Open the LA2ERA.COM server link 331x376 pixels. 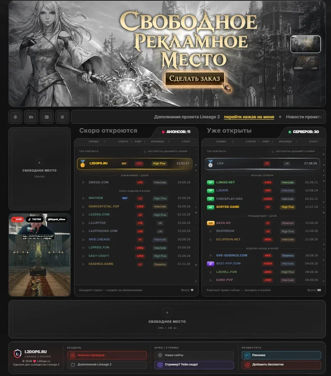[x=99, y=215]
